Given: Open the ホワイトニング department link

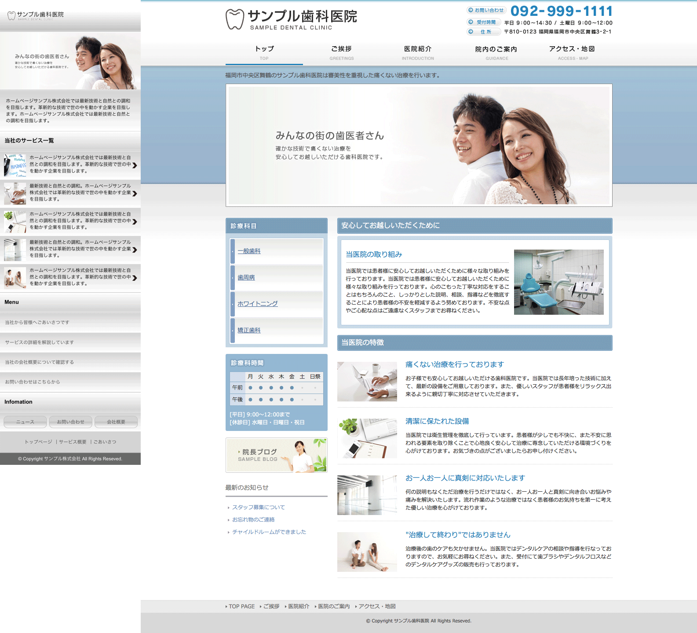Looking at the screenshot, I should pyautogui.click(x=257, y=304).
